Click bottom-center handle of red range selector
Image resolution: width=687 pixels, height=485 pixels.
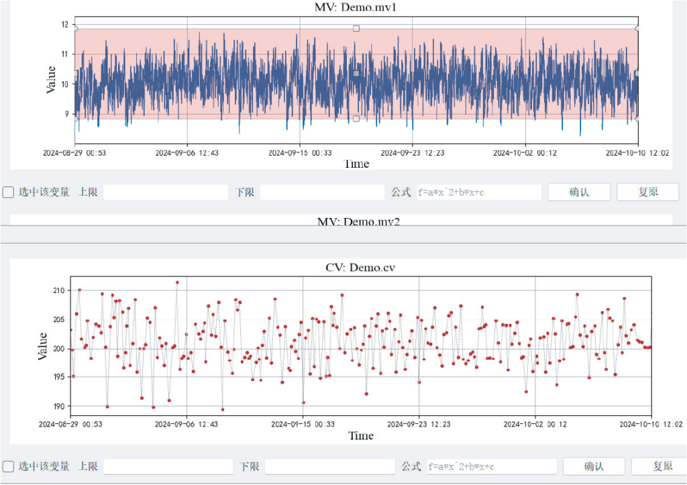pyautogui.click(x=356, y=119)
